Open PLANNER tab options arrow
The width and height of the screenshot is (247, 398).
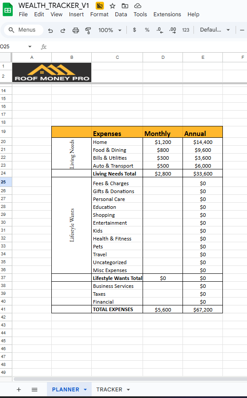[85, 389]
